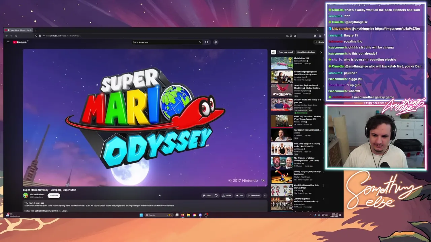Viewport: 431px width, 242px height.
Task: Open the options menu for the TROBBIO video
Action: [x=323, y=86]
